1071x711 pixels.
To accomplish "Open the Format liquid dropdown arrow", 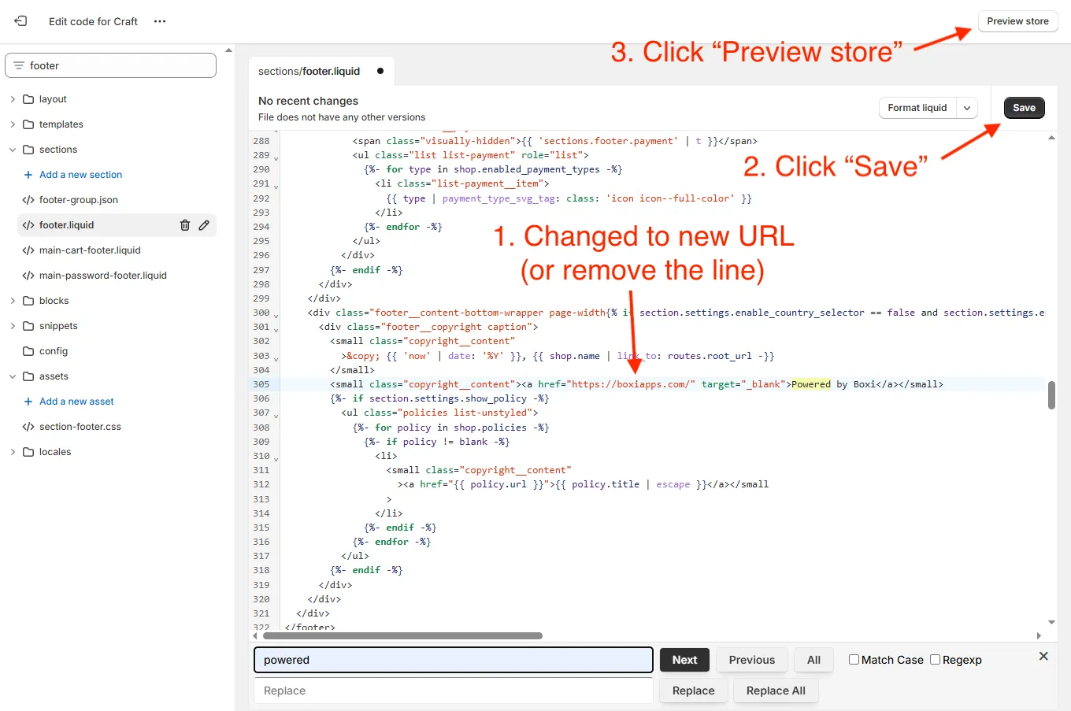I will tap(968, 108).
